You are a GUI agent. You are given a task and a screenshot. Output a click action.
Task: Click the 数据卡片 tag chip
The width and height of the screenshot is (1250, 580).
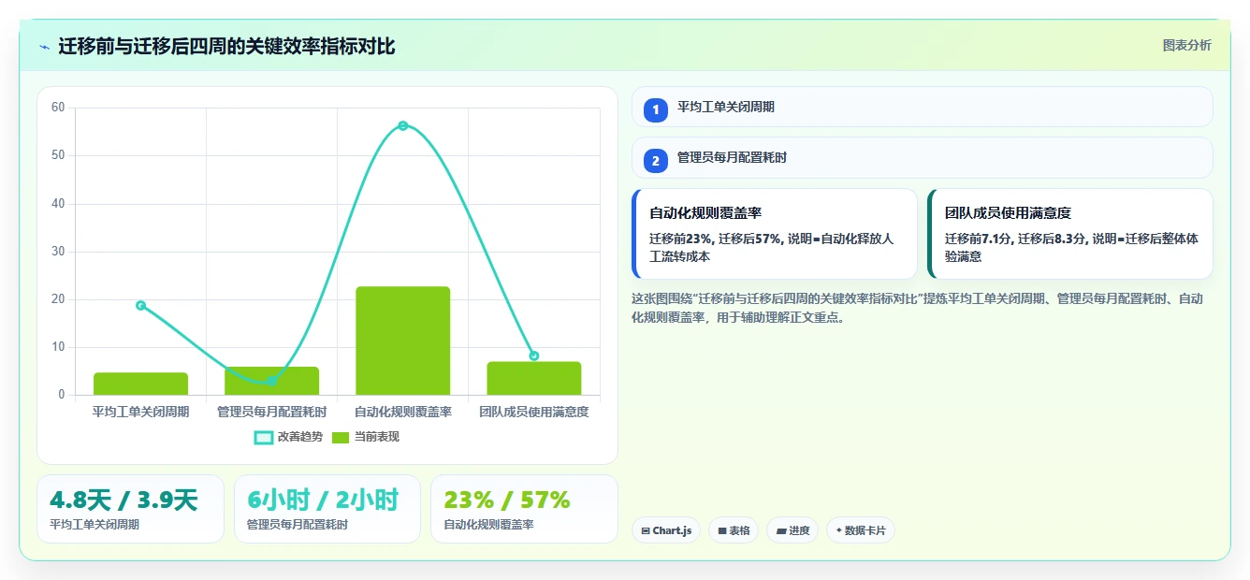[x=861, y=530]
